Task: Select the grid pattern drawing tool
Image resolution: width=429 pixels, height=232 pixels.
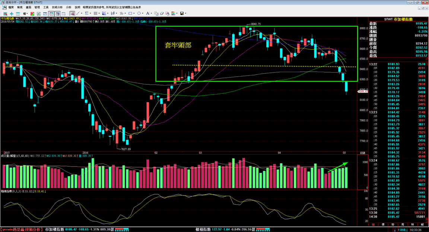Action: (x=121, y=13)
